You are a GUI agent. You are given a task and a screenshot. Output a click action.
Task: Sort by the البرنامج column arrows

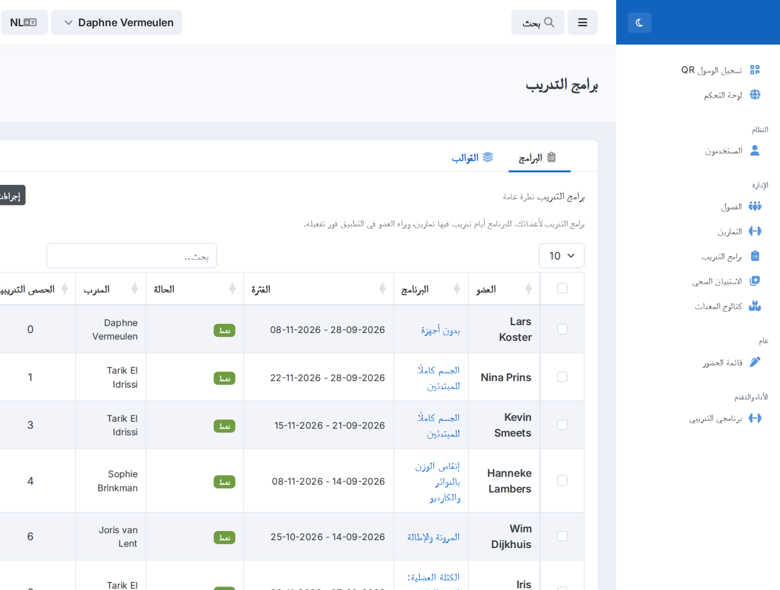(x=457, y=289)
